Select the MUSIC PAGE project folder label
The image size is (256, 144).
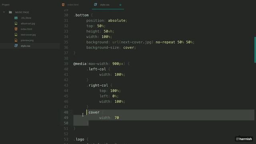coord(22,12)
